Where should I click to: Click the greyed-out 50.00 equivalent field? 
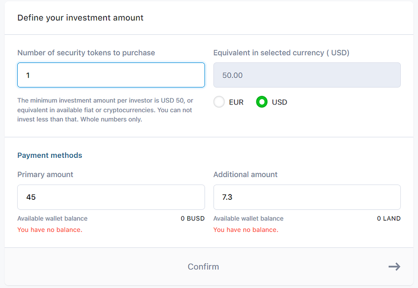coord(307,75)
